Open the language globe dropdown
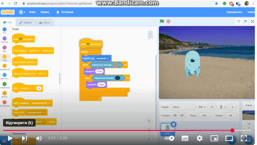257x145 pixels. [22, 12]
